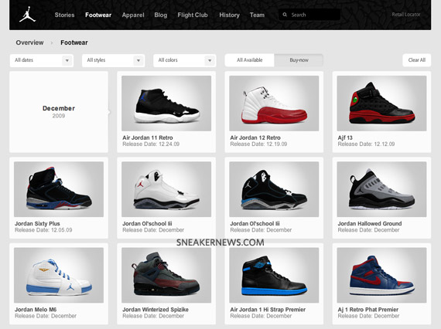The height and width of the screenshot is (329, 441).
Task: Click the Jumpman logo icon
Action: [x=27, y=15]
